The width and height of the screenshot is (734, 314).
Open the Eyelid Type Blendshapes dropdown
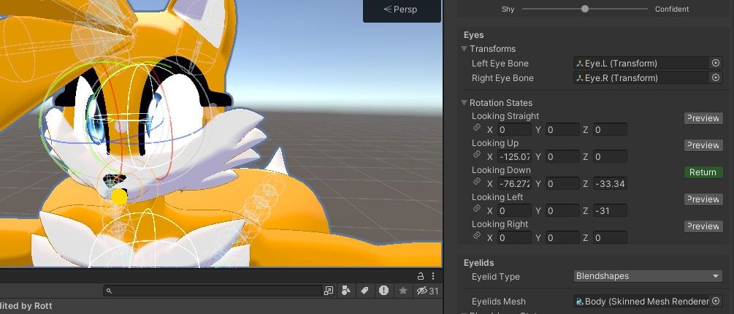coord(648,276)
